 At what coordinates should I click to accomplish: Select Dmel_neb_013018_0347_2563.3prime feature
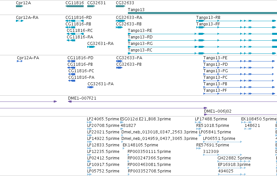159,132
